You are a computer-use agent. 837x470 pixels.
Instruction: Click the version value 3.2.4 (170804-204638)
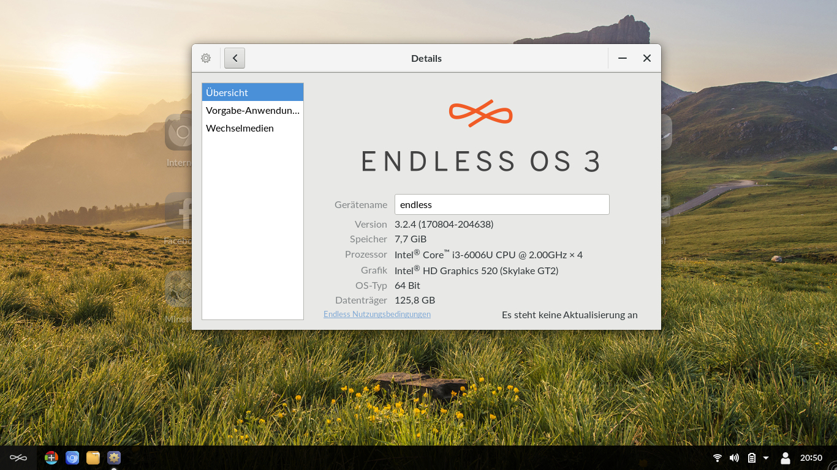pyautogui.click(x=444, y=224)
